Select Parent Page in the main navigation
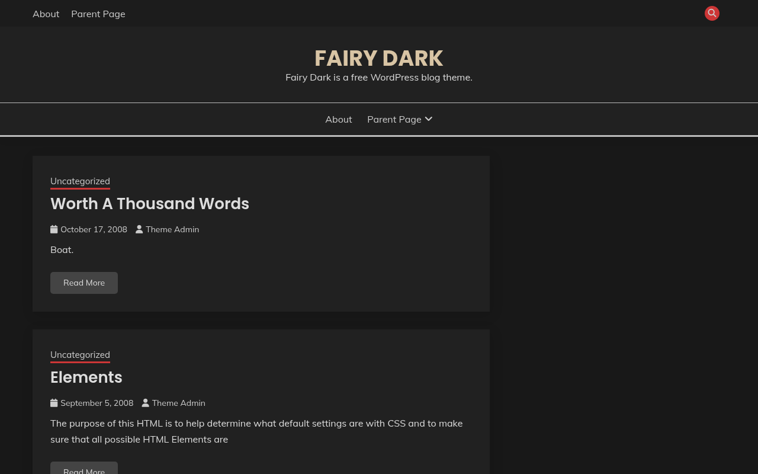The height and width of the screenshot is (474, 758). [394, 119]
